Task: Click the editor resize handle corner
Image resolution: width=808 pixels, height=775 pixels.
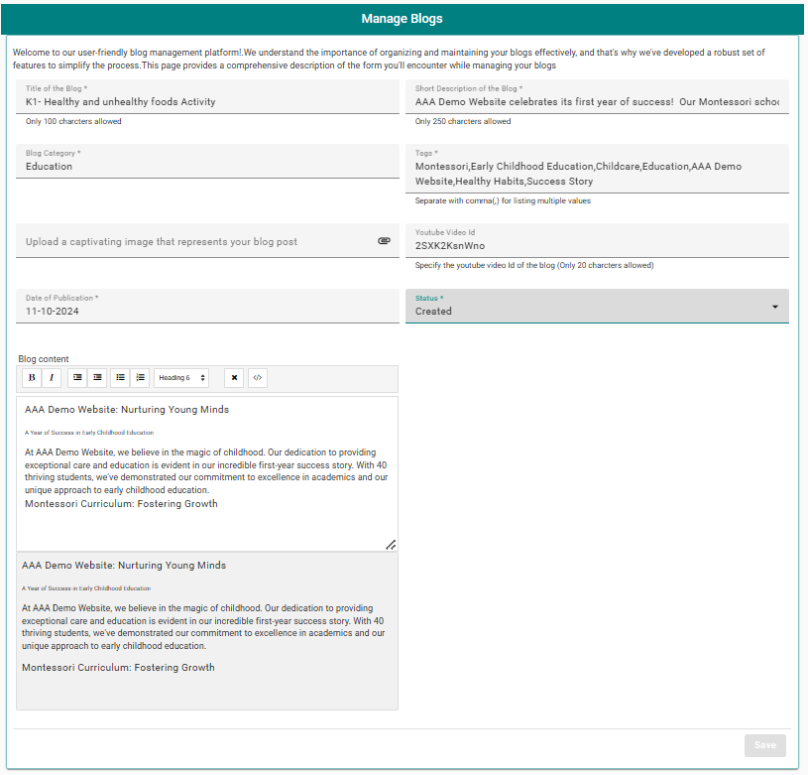Action: [392, 545]
